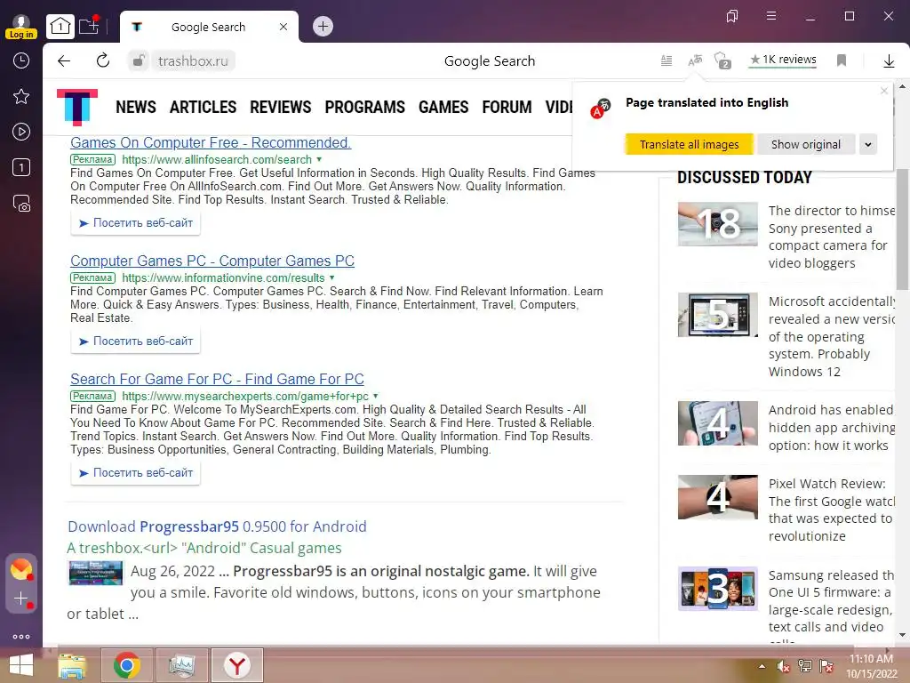The width and height of the screenshot is (910, 683).
Task: Open the Microsoft Windows 12 article text
Action: click(x=832, y=336)
